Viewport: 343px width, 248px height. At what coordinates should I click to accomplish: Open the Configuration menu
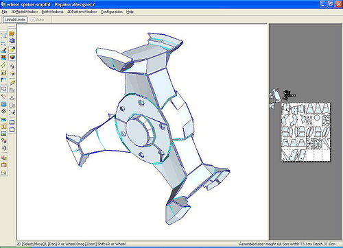(x=112, y=12)
